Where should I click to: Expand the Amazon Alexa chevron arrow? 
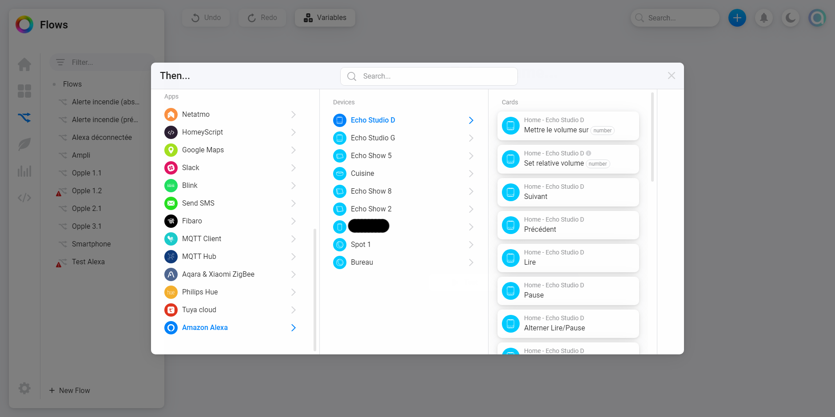point(294,328)
